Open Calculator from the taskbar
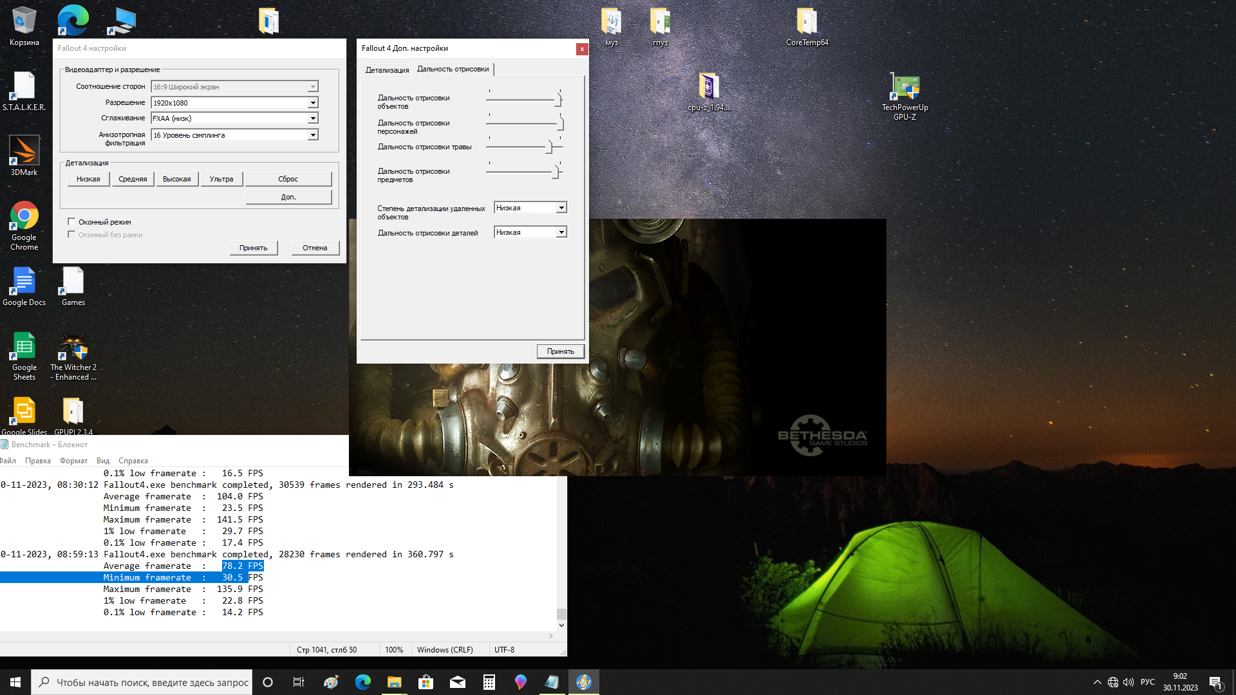The height and width of the screenshot is (695, 1236). coord(489,682)
